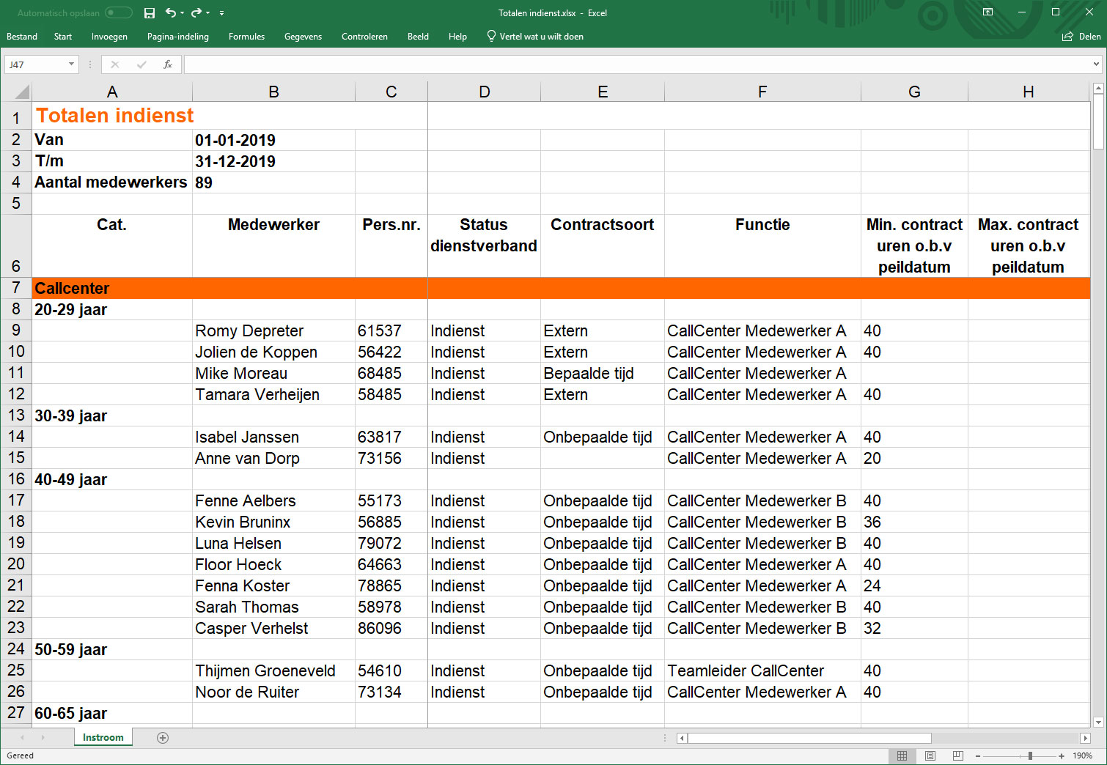Expand the formula bar with chevron
This screenshot has height=765, width=1107.
click(x=1096, y=64)
